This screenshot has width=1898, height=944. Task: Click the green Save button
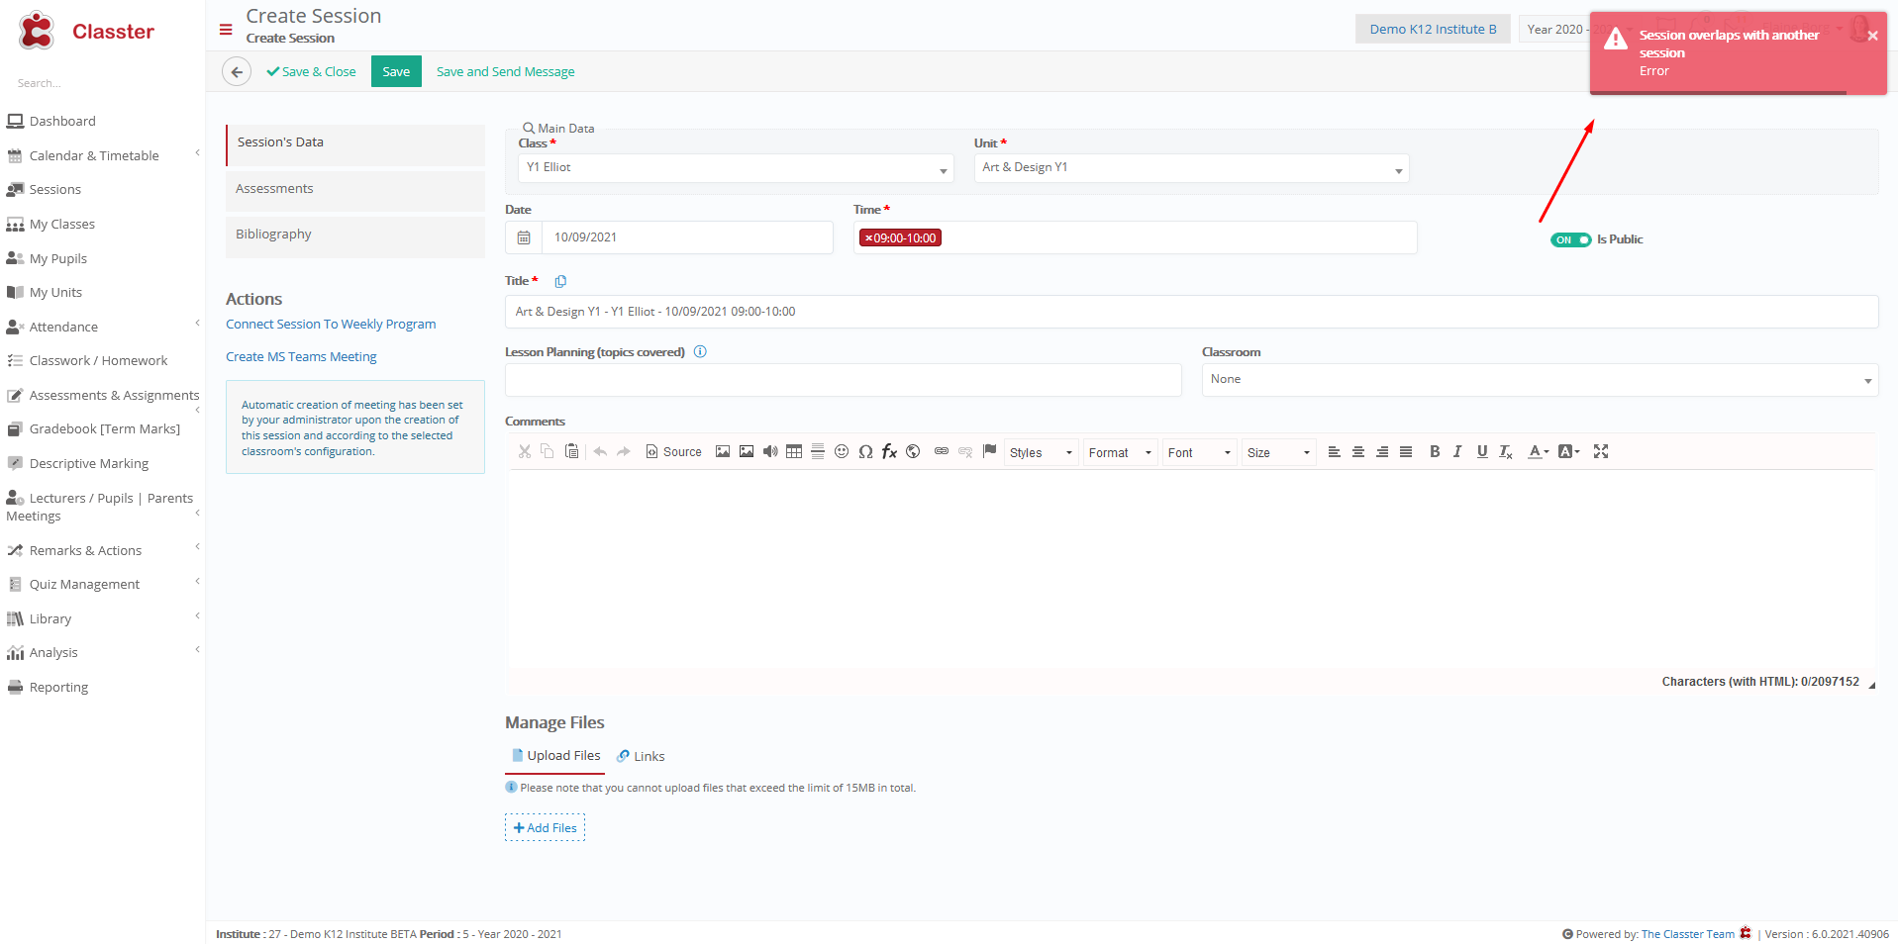tap(396, 71)
